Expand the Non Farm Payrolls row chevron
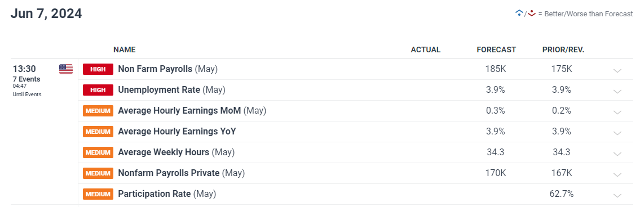The height and width of the screenshot is (207, 640). pyautogui.click(x=617, y=70)
